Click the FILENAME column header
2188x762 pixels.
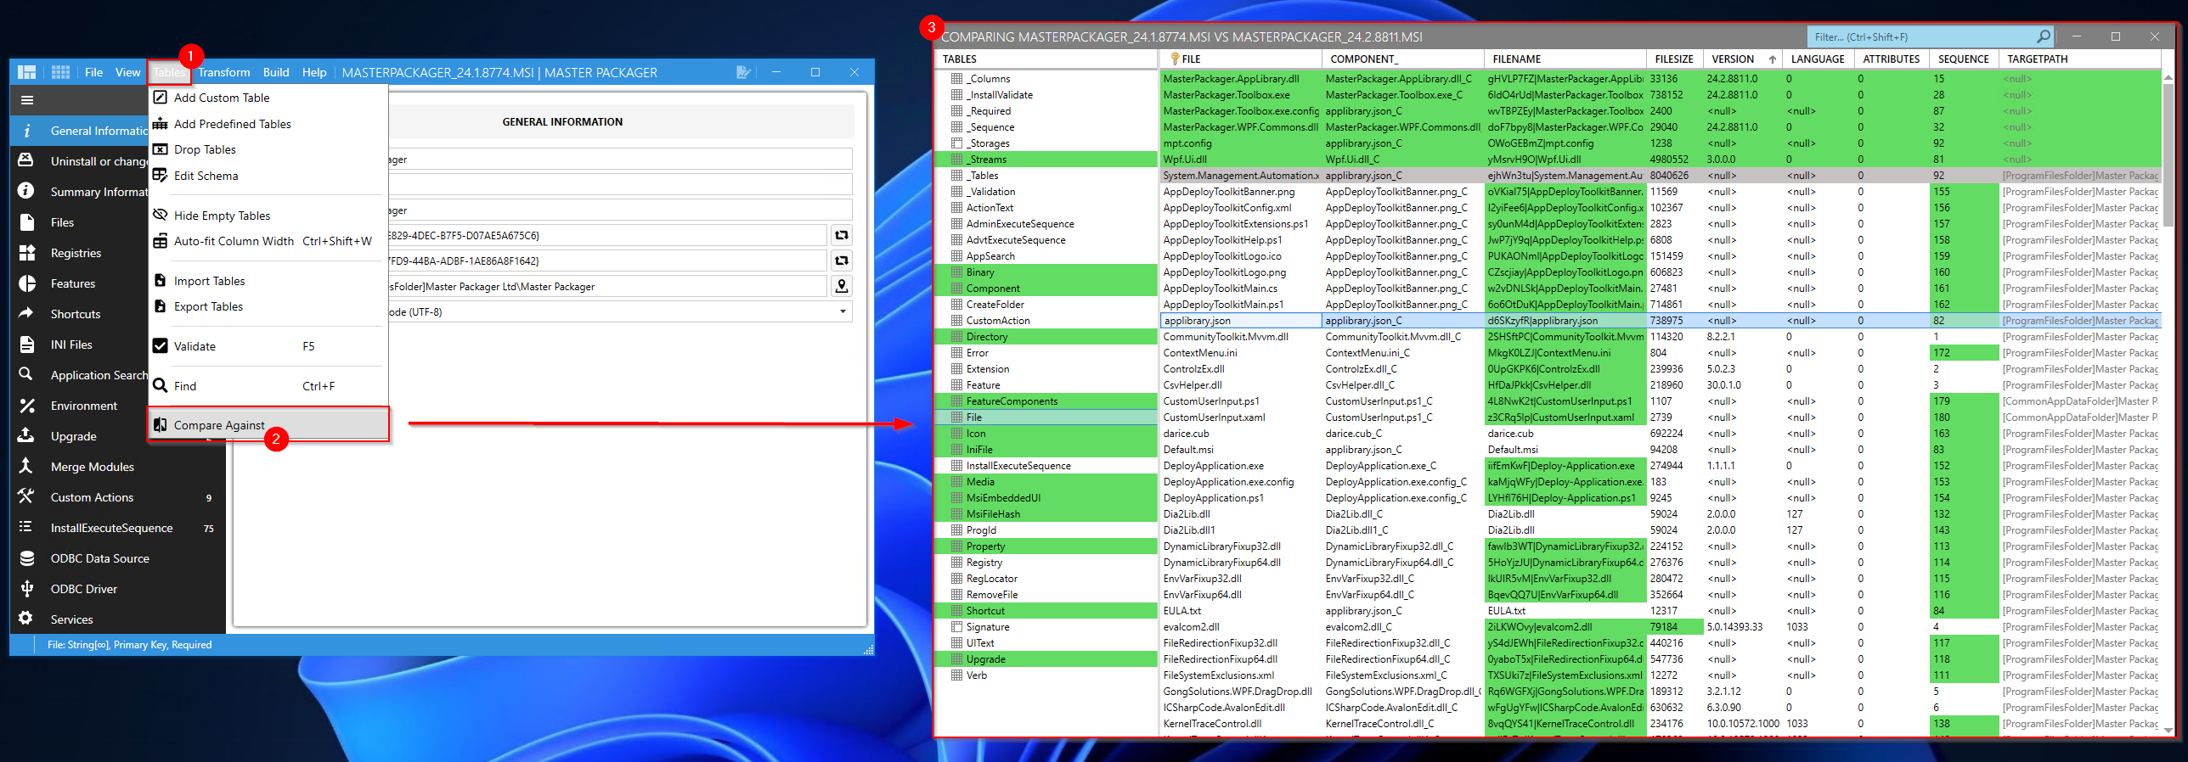pyautogui.click(x=1565, y=59)
